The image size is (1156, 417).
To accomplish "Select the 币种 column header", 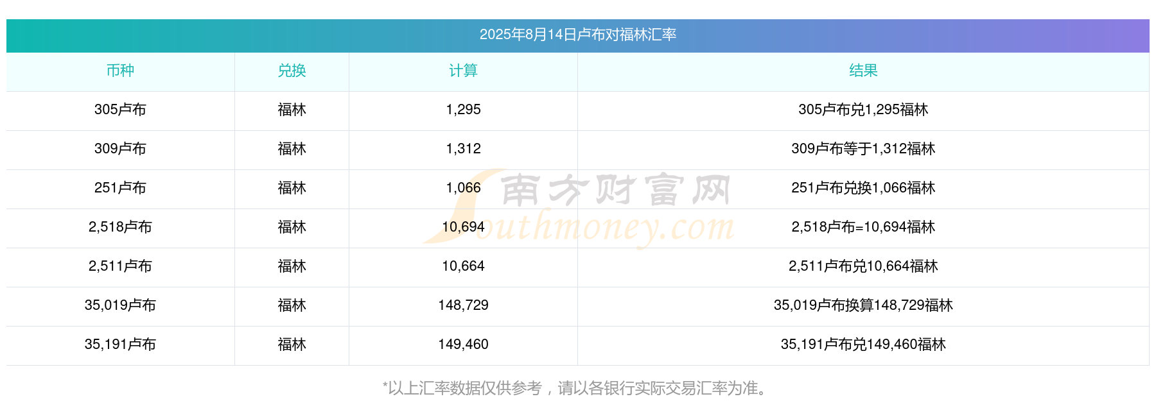I will (120, 71).
